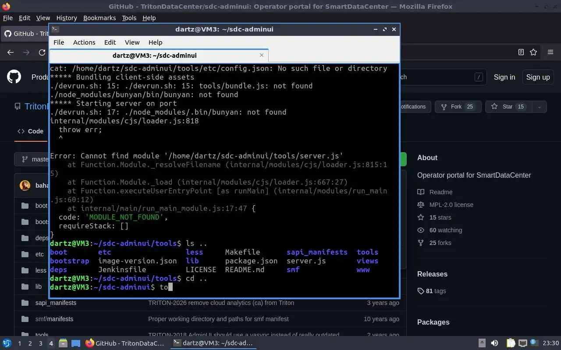Switch to workspace 2
This screenshot has width=561, height=350.
coord(30,343)
